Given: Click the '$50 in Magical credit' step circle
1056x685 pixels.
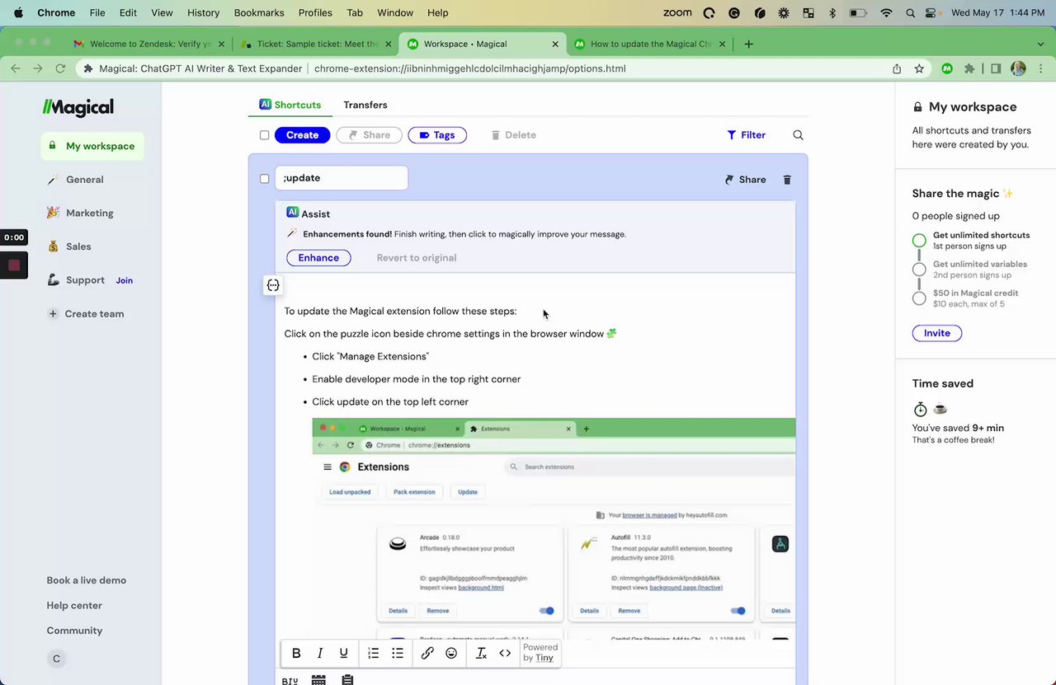Looking at the screenshot, I should tap(919, 298).
